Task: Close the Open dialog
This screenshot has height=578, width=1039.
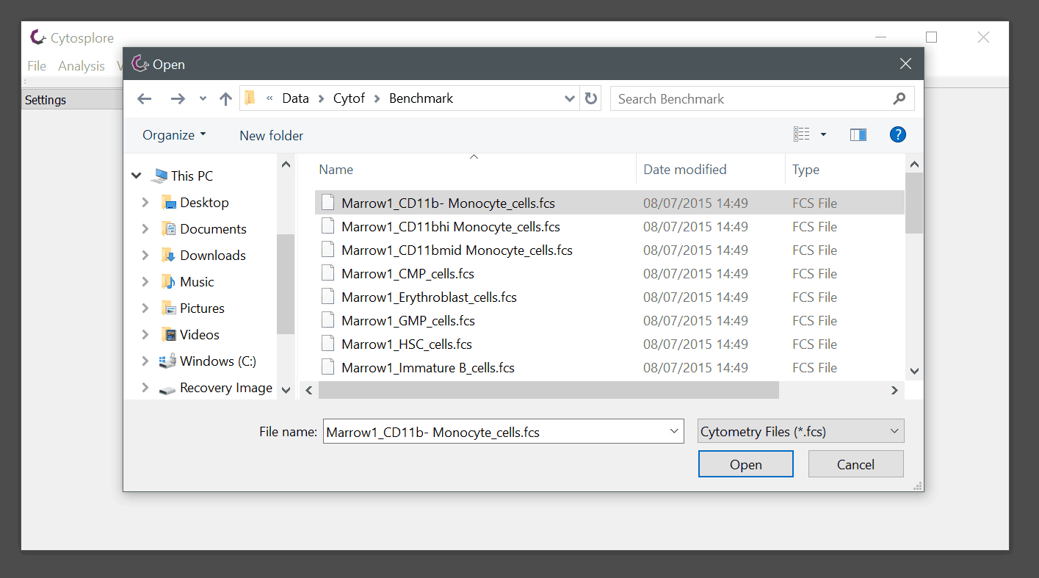Action: (906, 64)
